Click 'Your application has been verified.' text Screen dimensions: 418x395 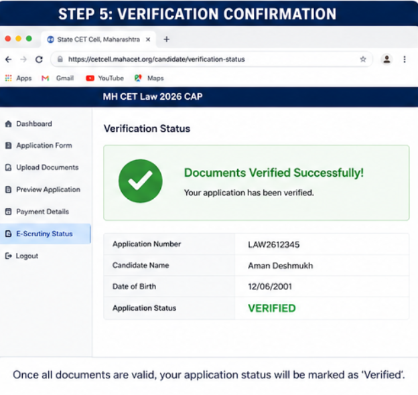click(x=249, y=193)
